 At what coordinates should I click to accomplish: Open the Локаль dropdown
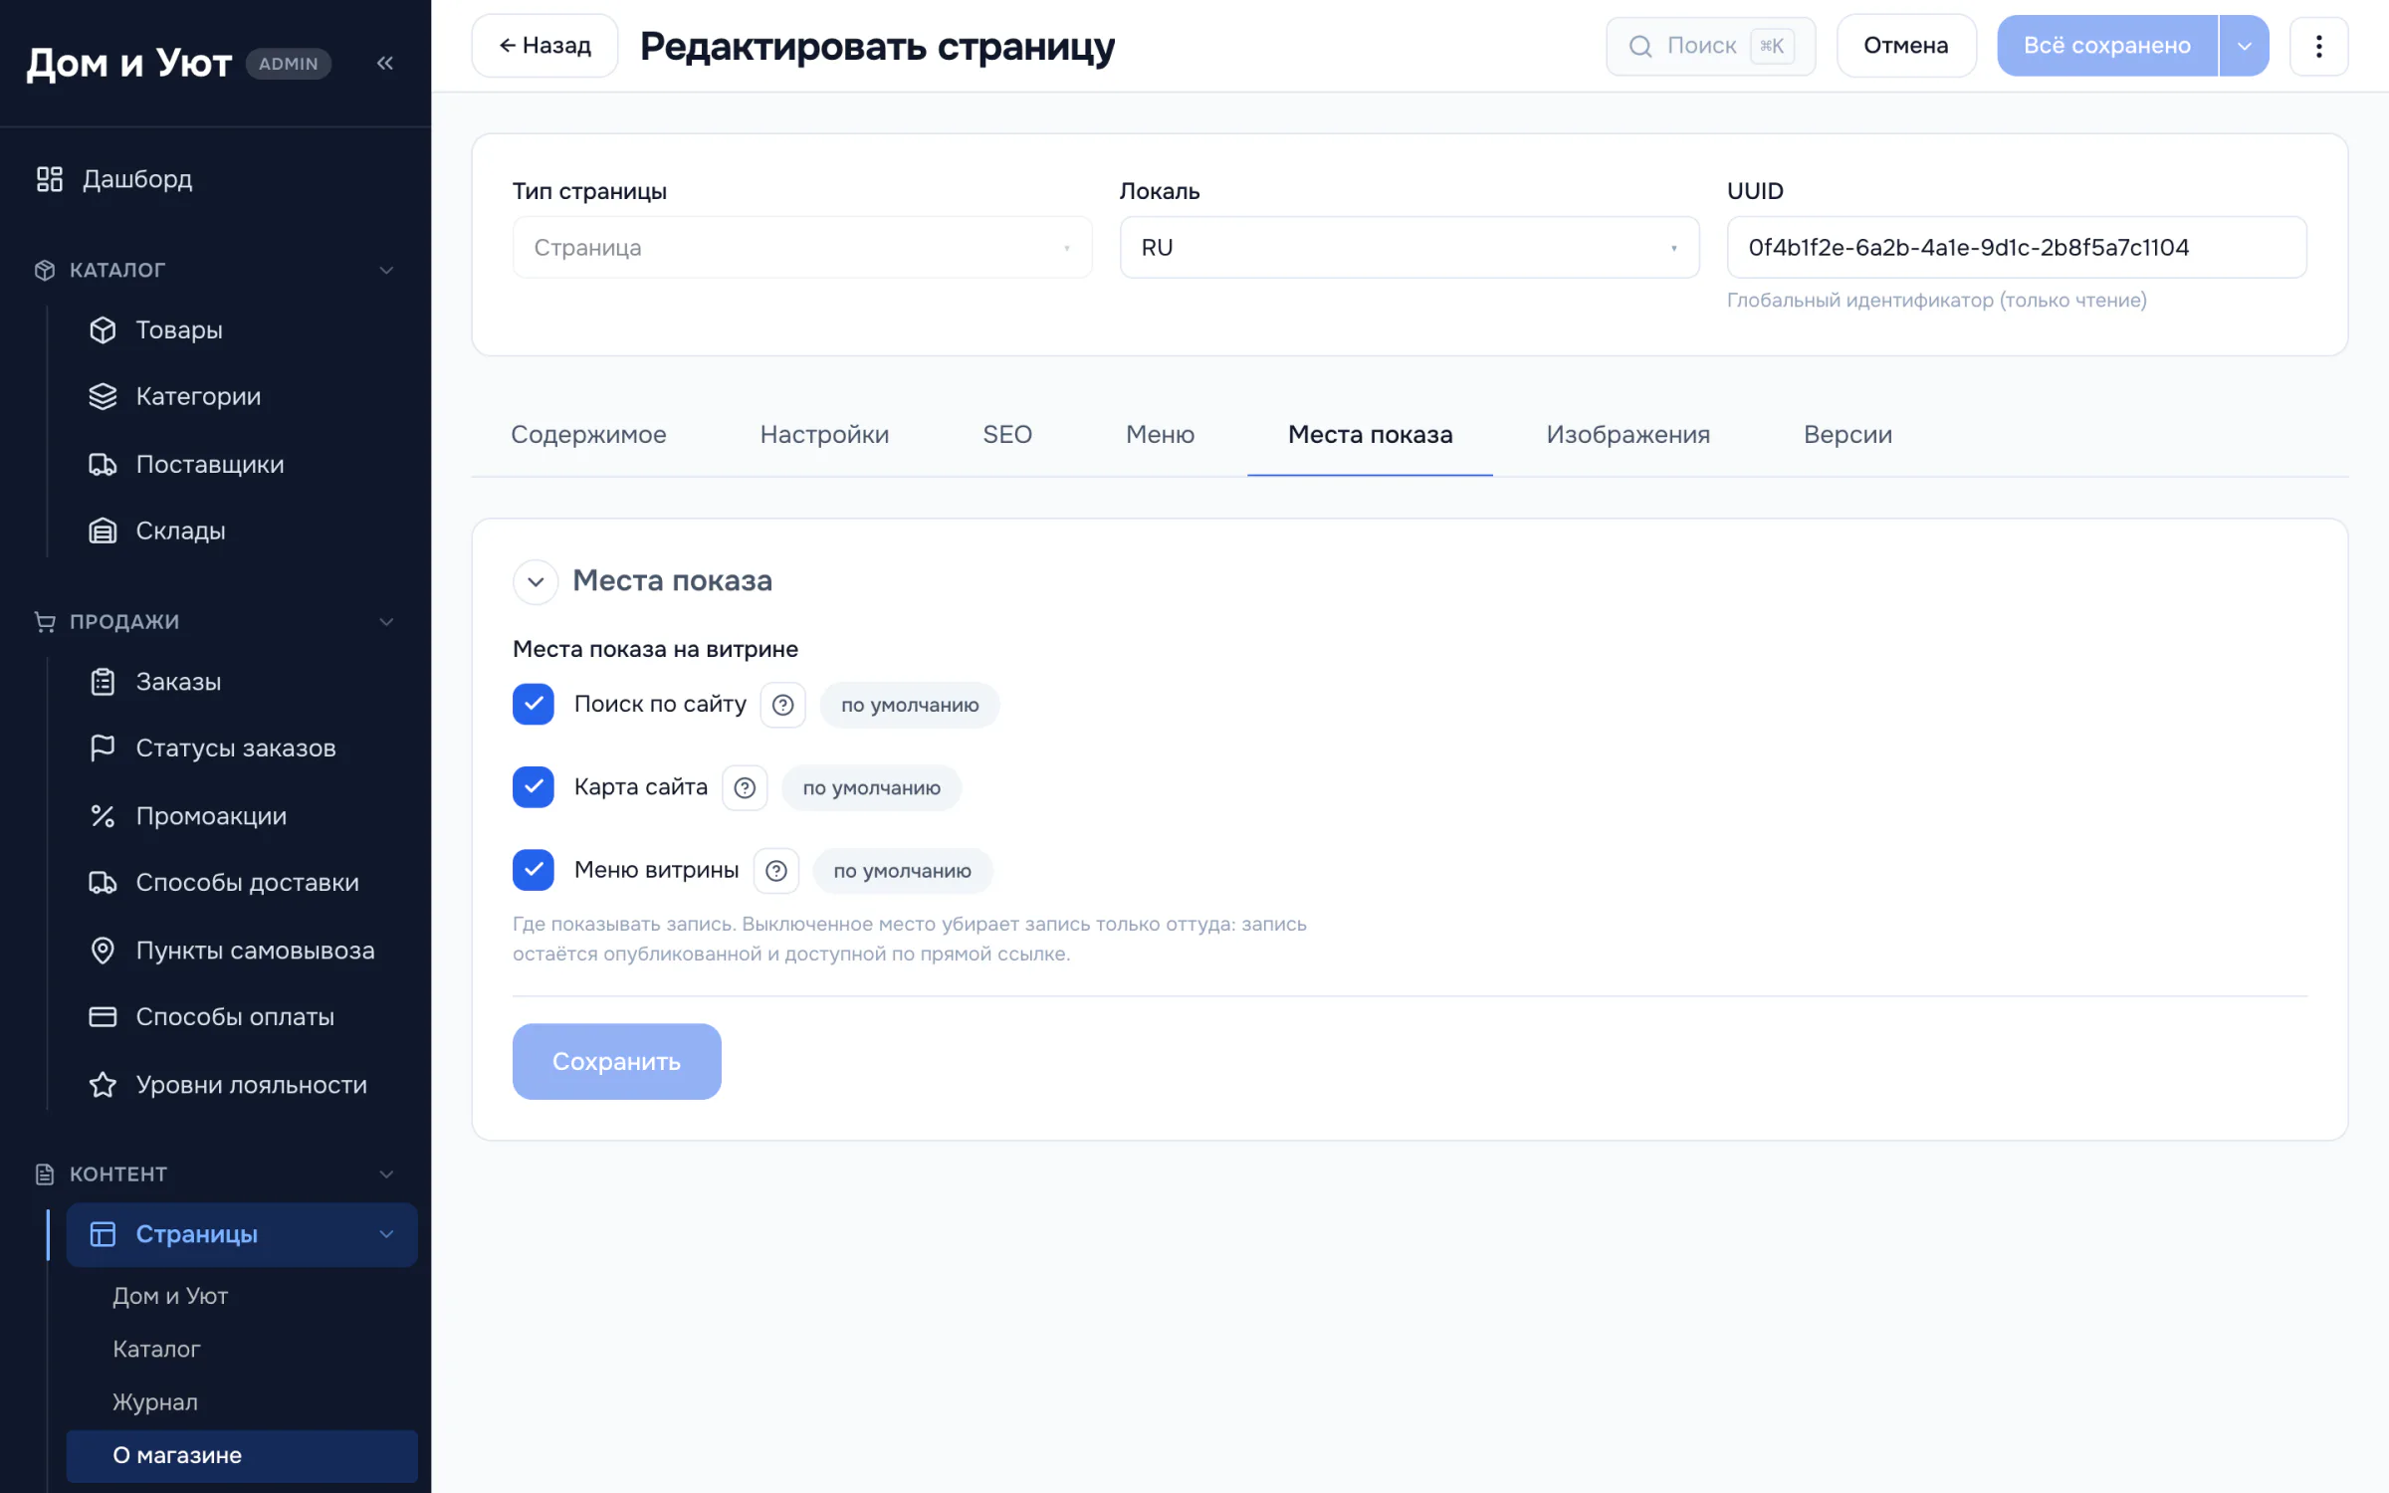[x=1409, y=247]
